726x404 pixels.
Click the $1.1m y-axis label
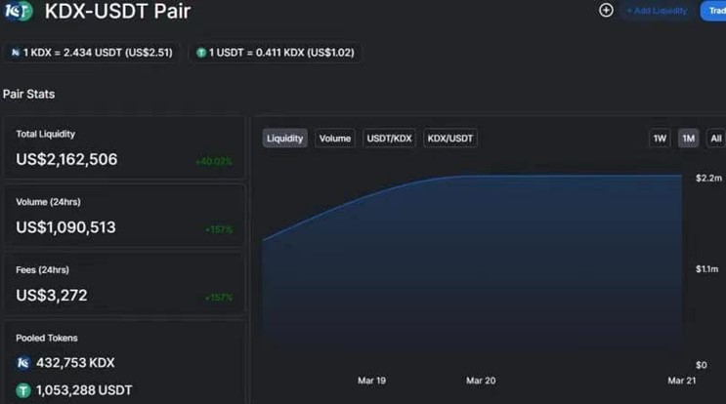point(707,269)
